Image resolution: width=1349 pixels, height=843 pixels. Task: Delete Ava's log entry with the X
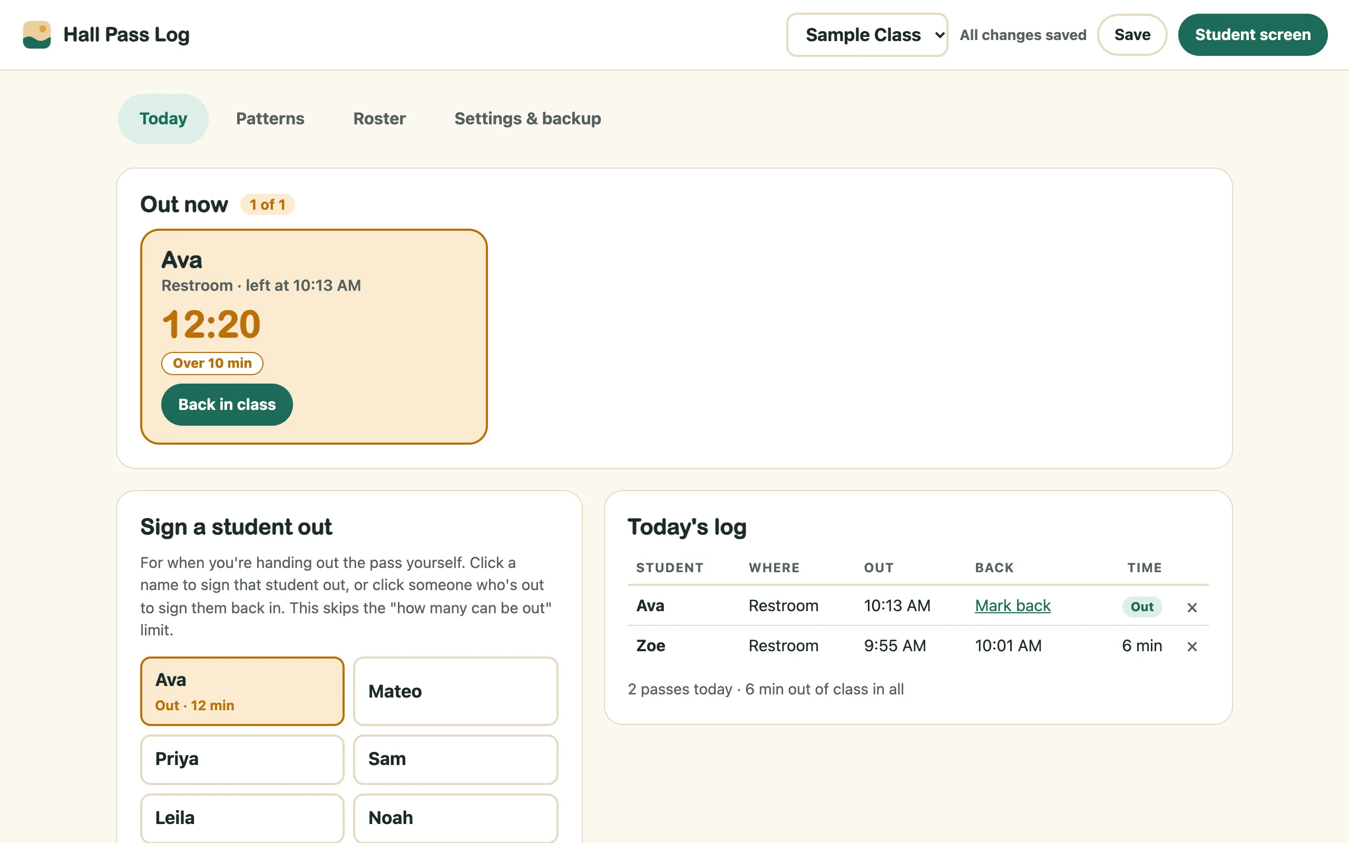tap(1192, 607)
